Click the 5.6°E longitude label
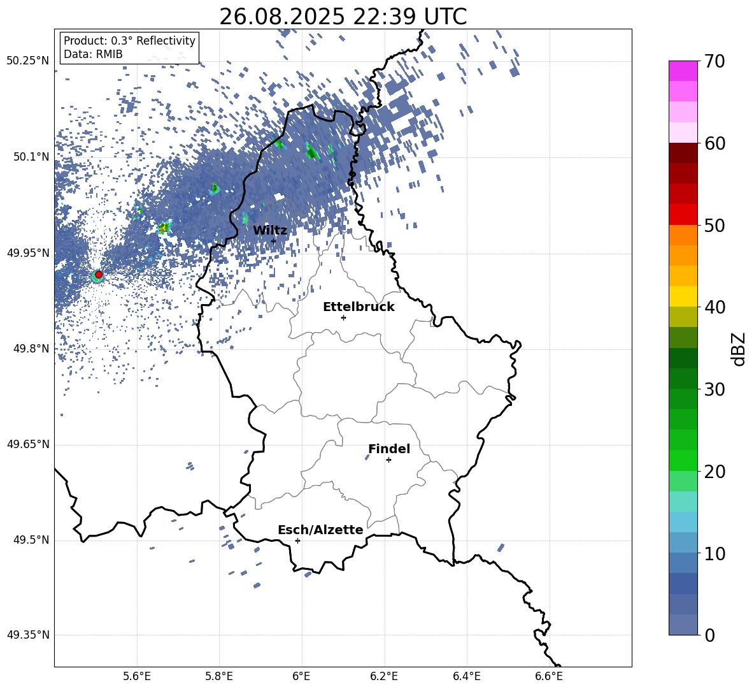This screenshot has height=689, width=754. (x=137, y=676)
